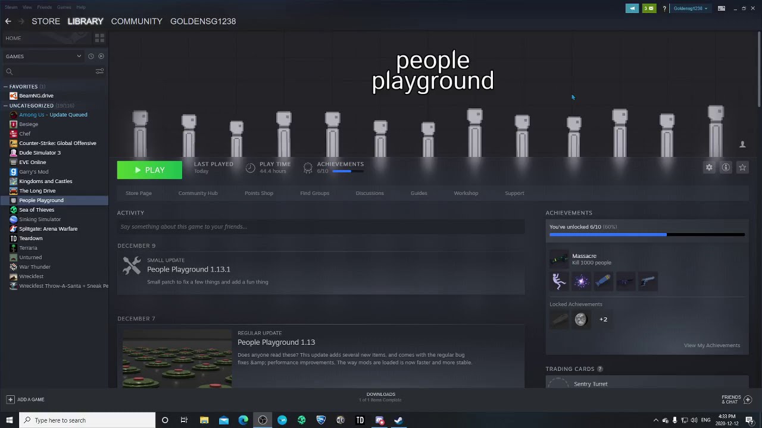The width and height of the screenshot is (762, 428).
Task: Open View menu
Action: tap(27, 7)
